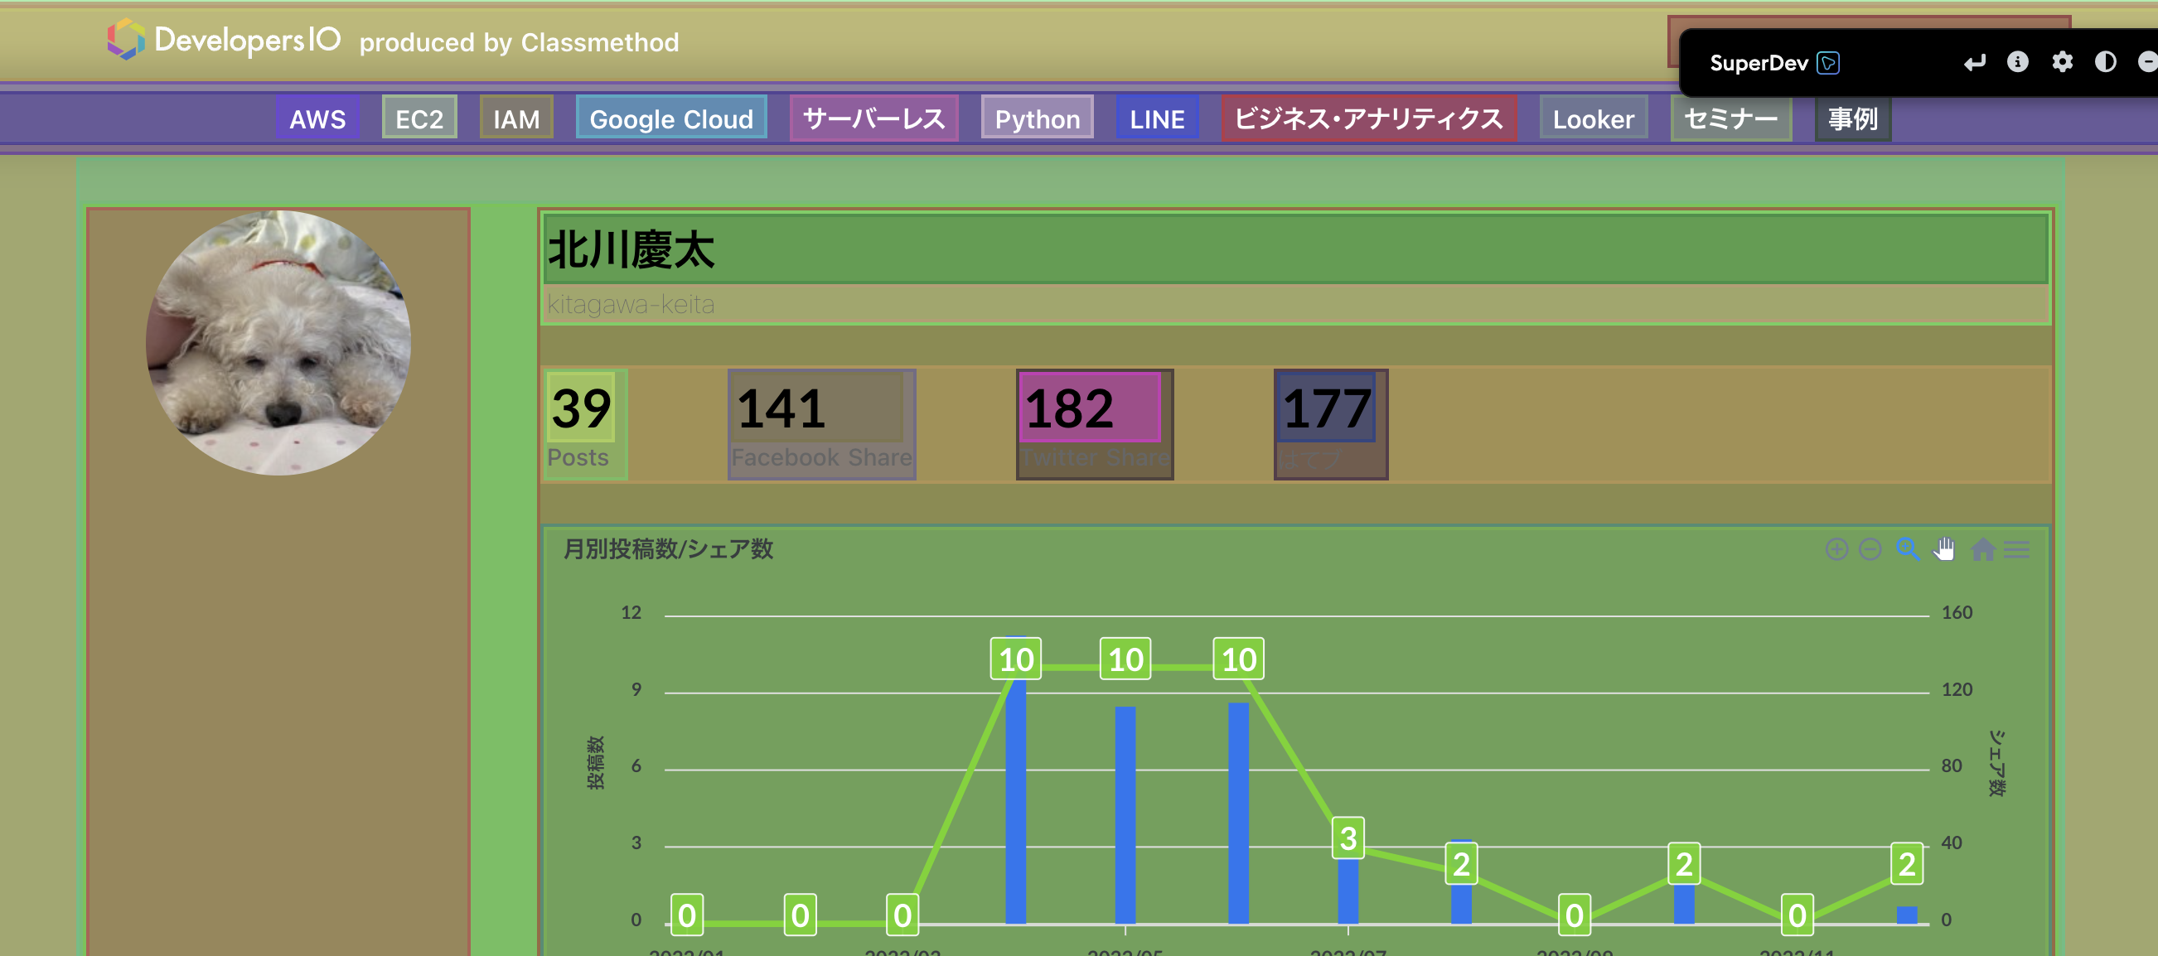The height and width of the screenshot is (956, 2158).
Task: Open the サーバーレス tag
Action: tap(873, 118)
